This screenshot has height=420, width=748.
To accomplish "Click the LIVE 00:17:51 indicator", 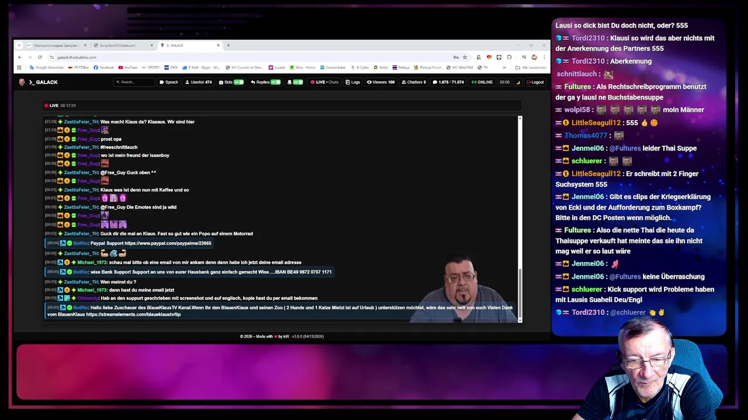I will (60, 106).
